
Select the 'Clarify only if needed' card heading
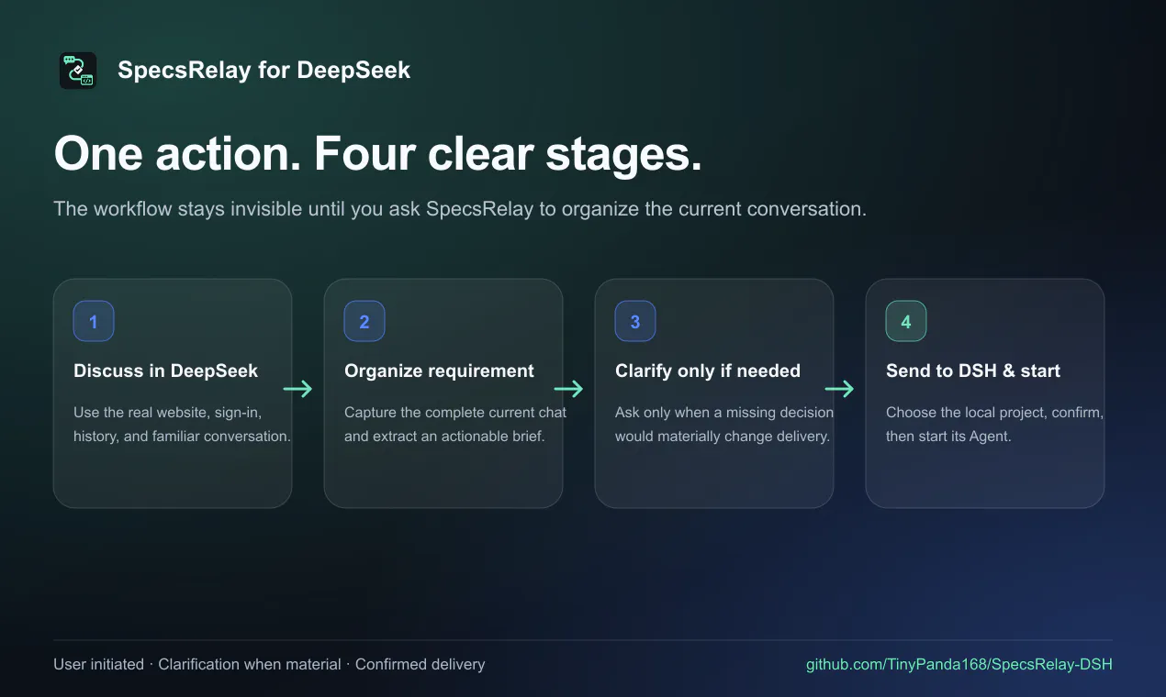pyautogui.click(x=708, y=371)
